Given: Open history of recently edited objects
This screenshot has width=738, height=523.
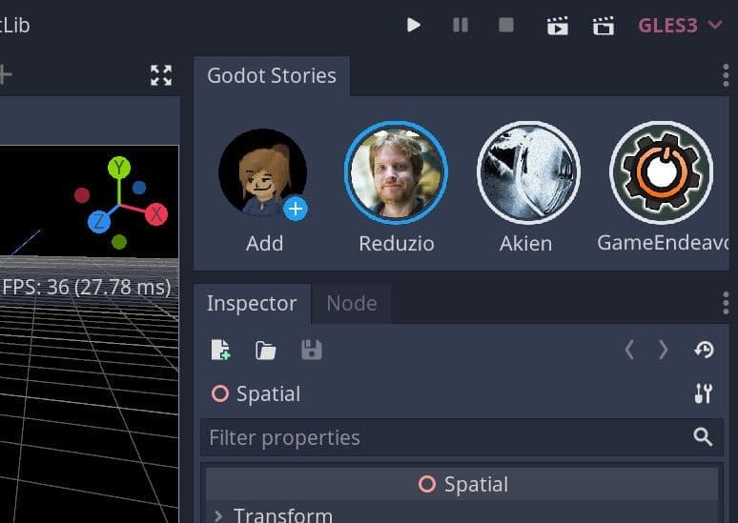Looking at the screenshot, I should click(704, 350).
